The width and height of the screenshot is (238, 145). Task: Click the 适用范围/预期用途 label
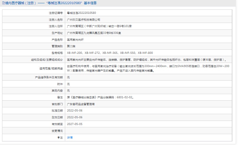[x=51, y=69]
